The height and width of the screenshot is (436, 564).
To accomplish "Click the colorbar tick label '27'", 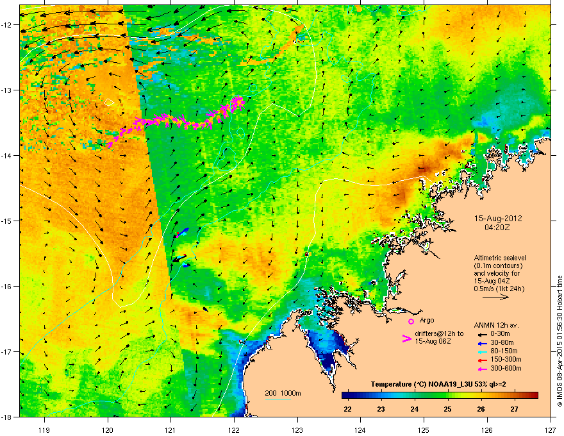I will pyautogui.click(x=515, y=409).
